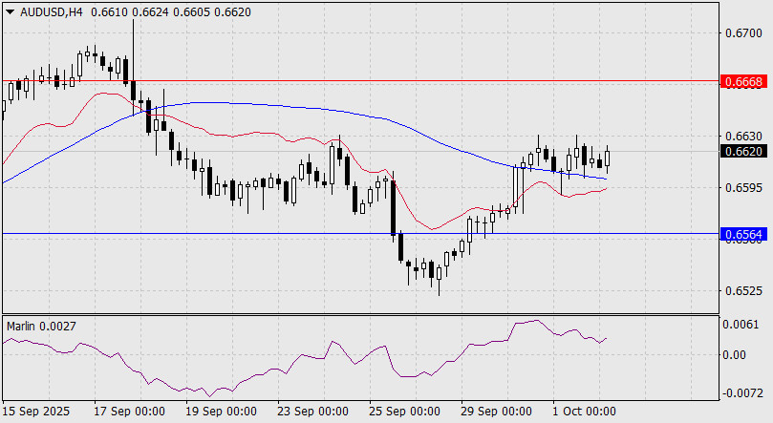
Task: Select the 19 Sep 00:00 date label
Action: coord(221,412)
